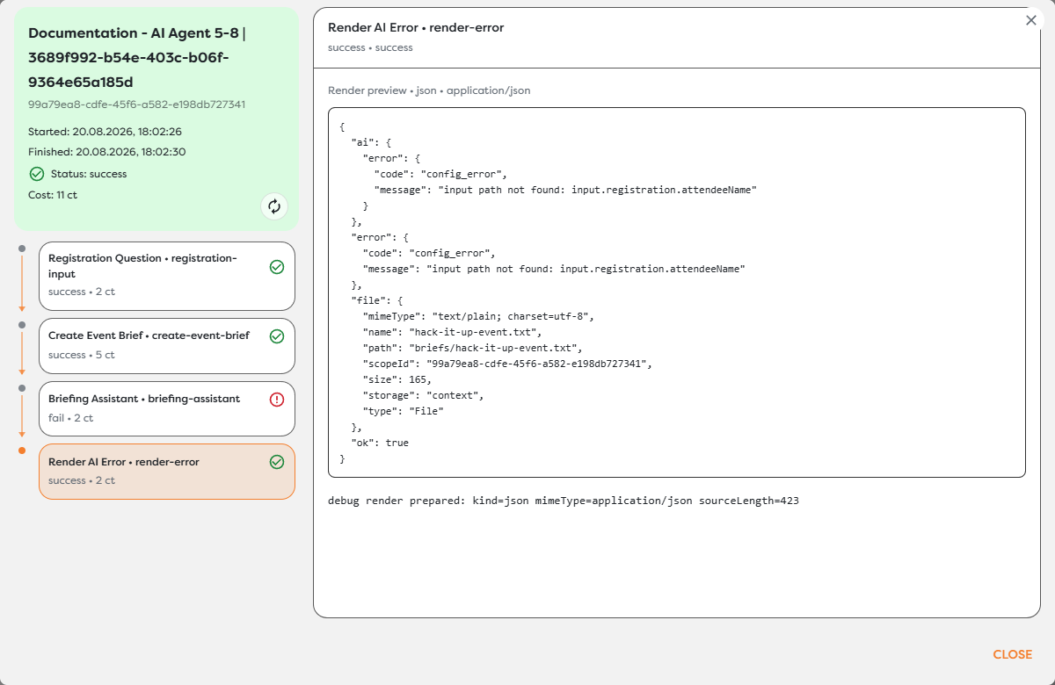This screenshot has width=1055, height=685.
Task: Click the green status success checkmark icon
Action: point(36,174)
